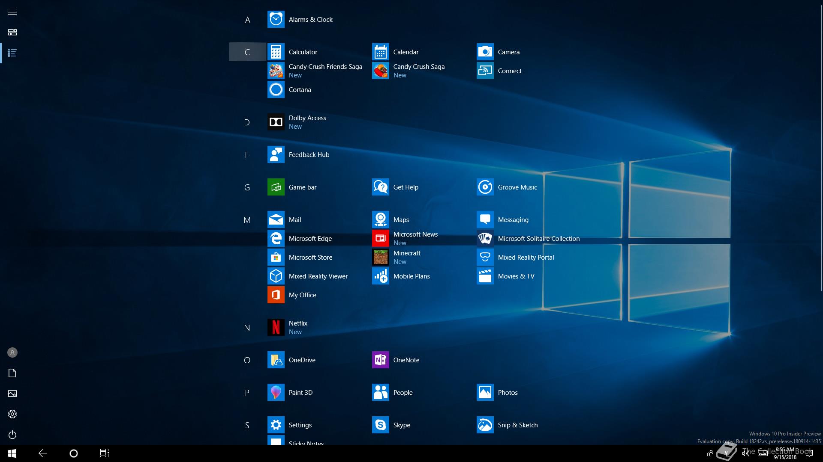The width and height of the screenshot is (823, 462).
Task: Open Pictures from the Start sidebar
Action: [x=12, y=394]
